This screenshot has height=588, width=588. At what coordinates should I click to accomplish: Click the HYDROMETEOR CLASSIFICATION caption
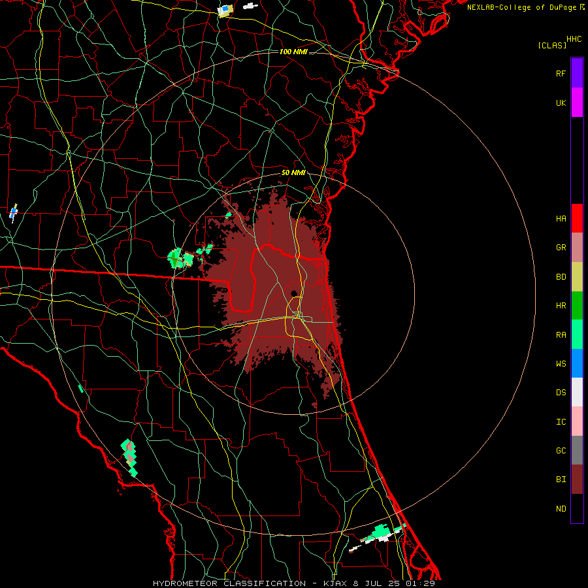pyautogui.click(x=229, y=583)
